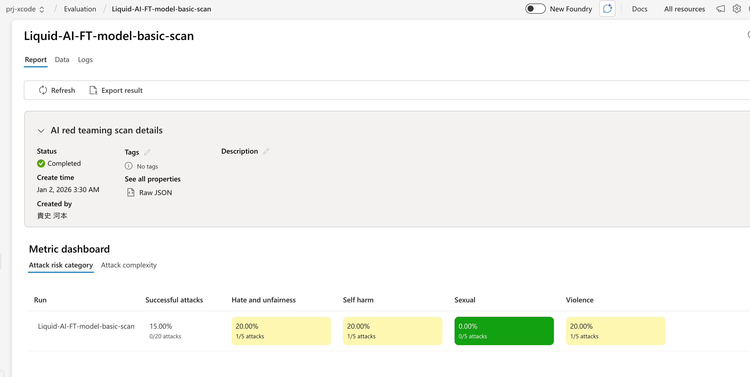The height and width of the screenshot is (377, 750).
Task: Open the settings gear in the top bar
Action: (x=737, y=9)
